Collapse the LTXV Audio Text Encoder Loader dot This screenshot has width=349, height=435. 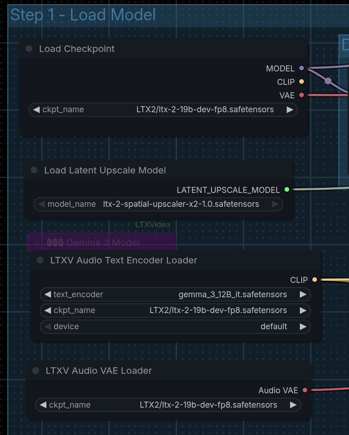coord(40,260)
